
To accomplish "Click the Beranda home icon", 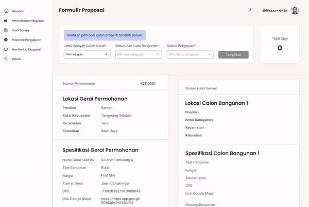I will tap(6, 11).
